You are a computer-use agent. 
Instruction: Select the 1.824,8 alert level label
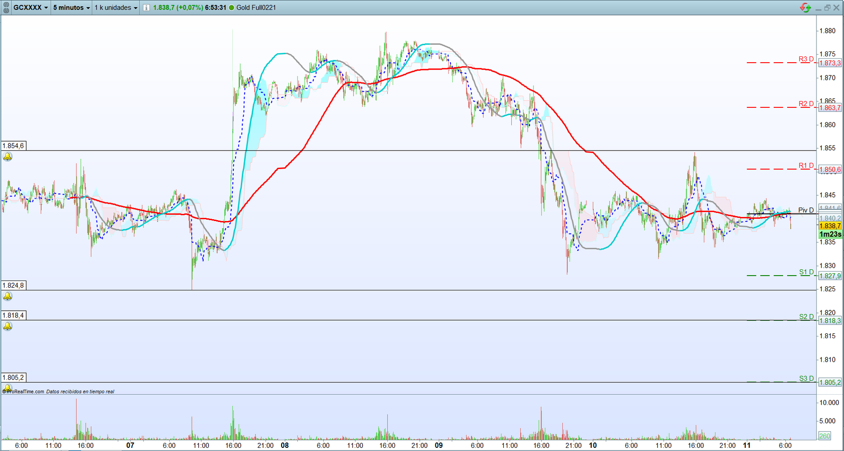pyautogui.click(x=13, y=285)
